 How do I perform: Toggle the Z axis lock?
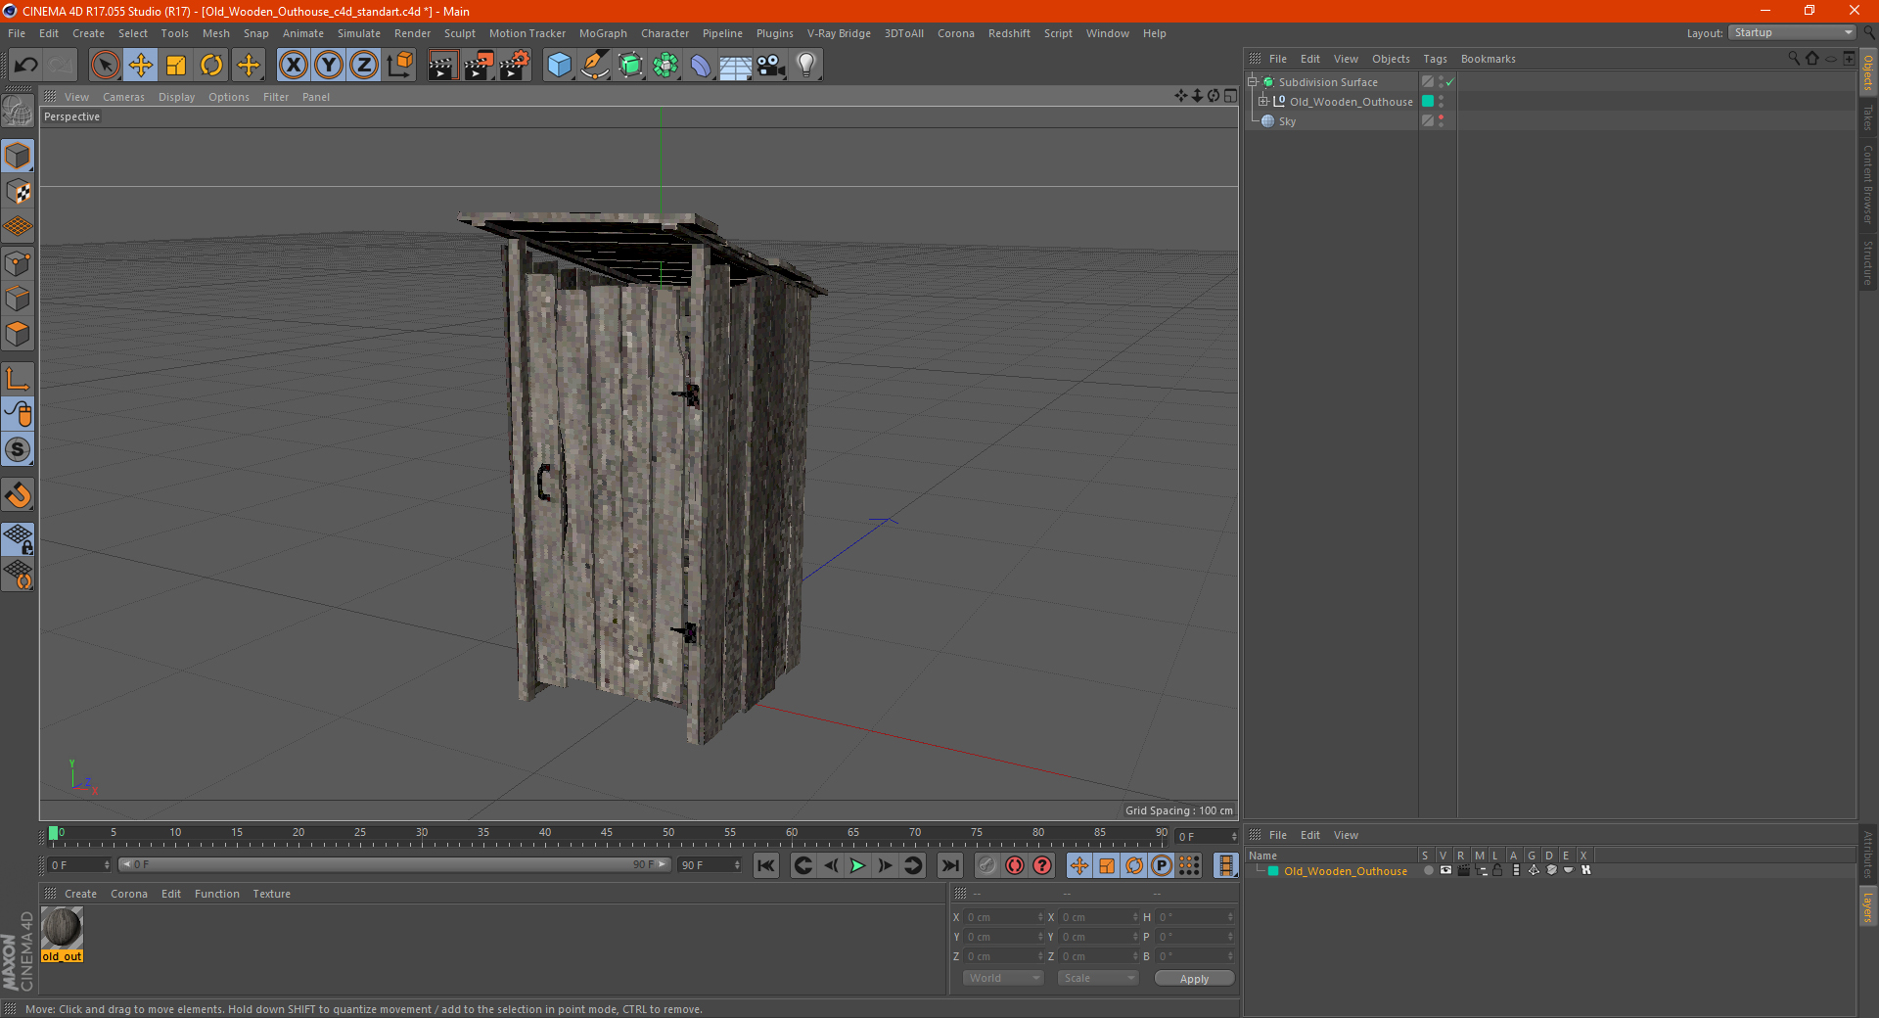pyautogui.click(x=364, y=66)
